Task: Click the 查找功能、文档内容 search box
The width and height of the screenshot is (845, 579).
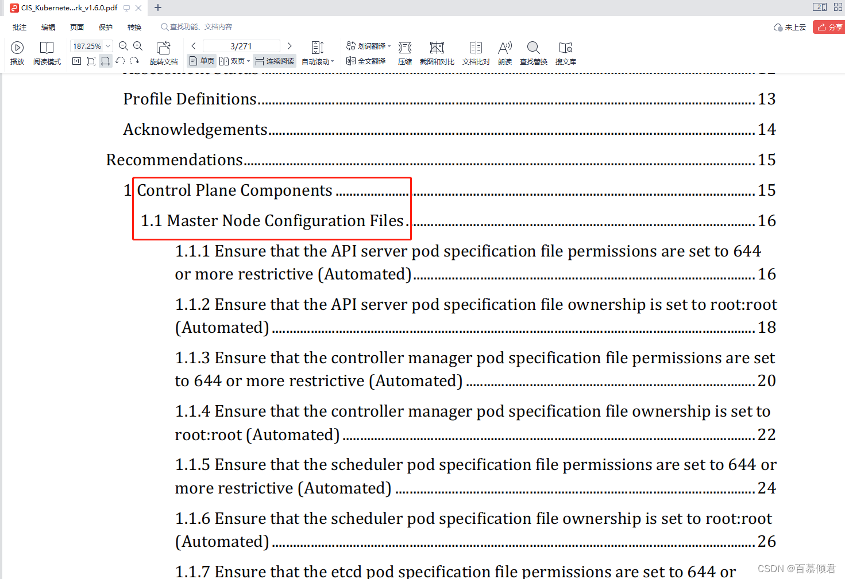Action: [196, 27]
